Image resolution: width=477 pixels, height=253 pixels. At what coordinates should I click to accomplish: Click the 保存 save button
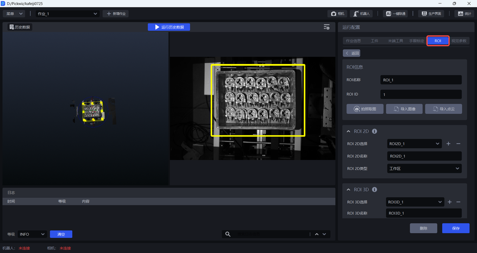pos(455,228)
